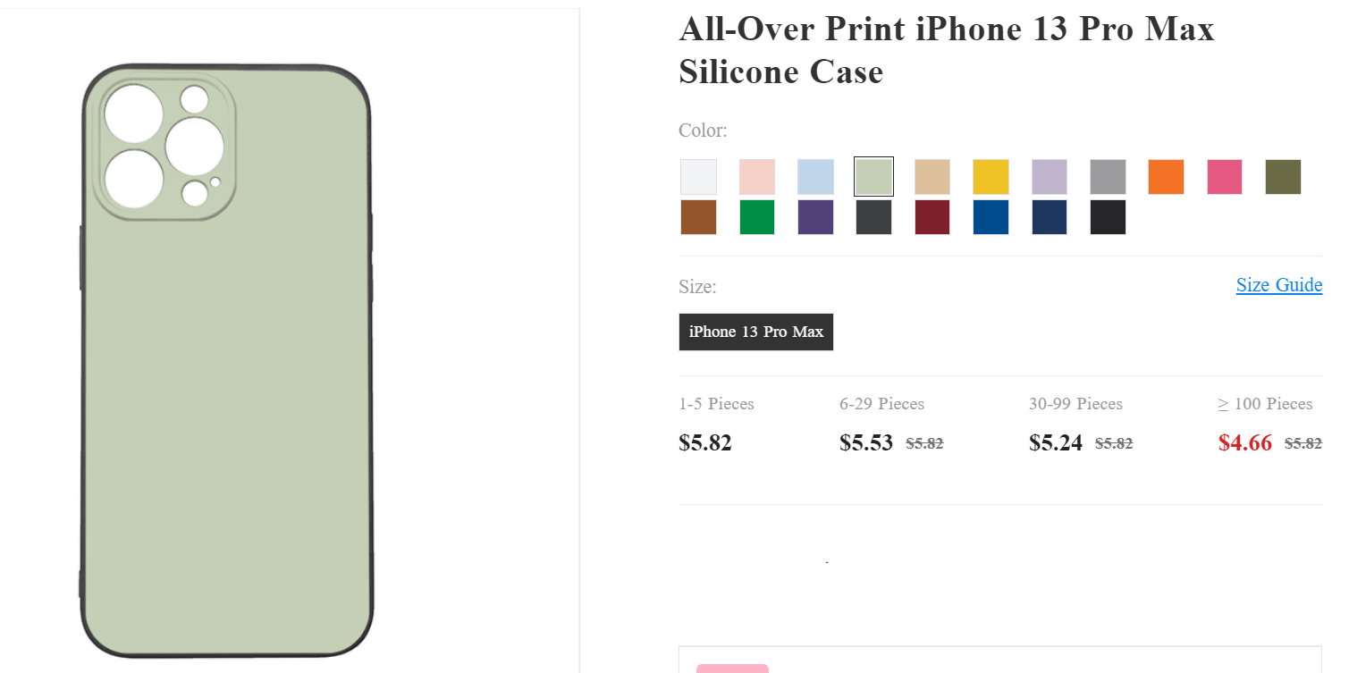Select the light blue color swatch
1349x673 pixels.
click(815, 177)
